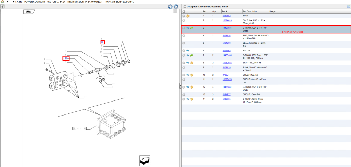The width and height of the screenshot is (351, 167).
Task: Add the RING 20mm ID row via circle icon
Action: (184, 35)
